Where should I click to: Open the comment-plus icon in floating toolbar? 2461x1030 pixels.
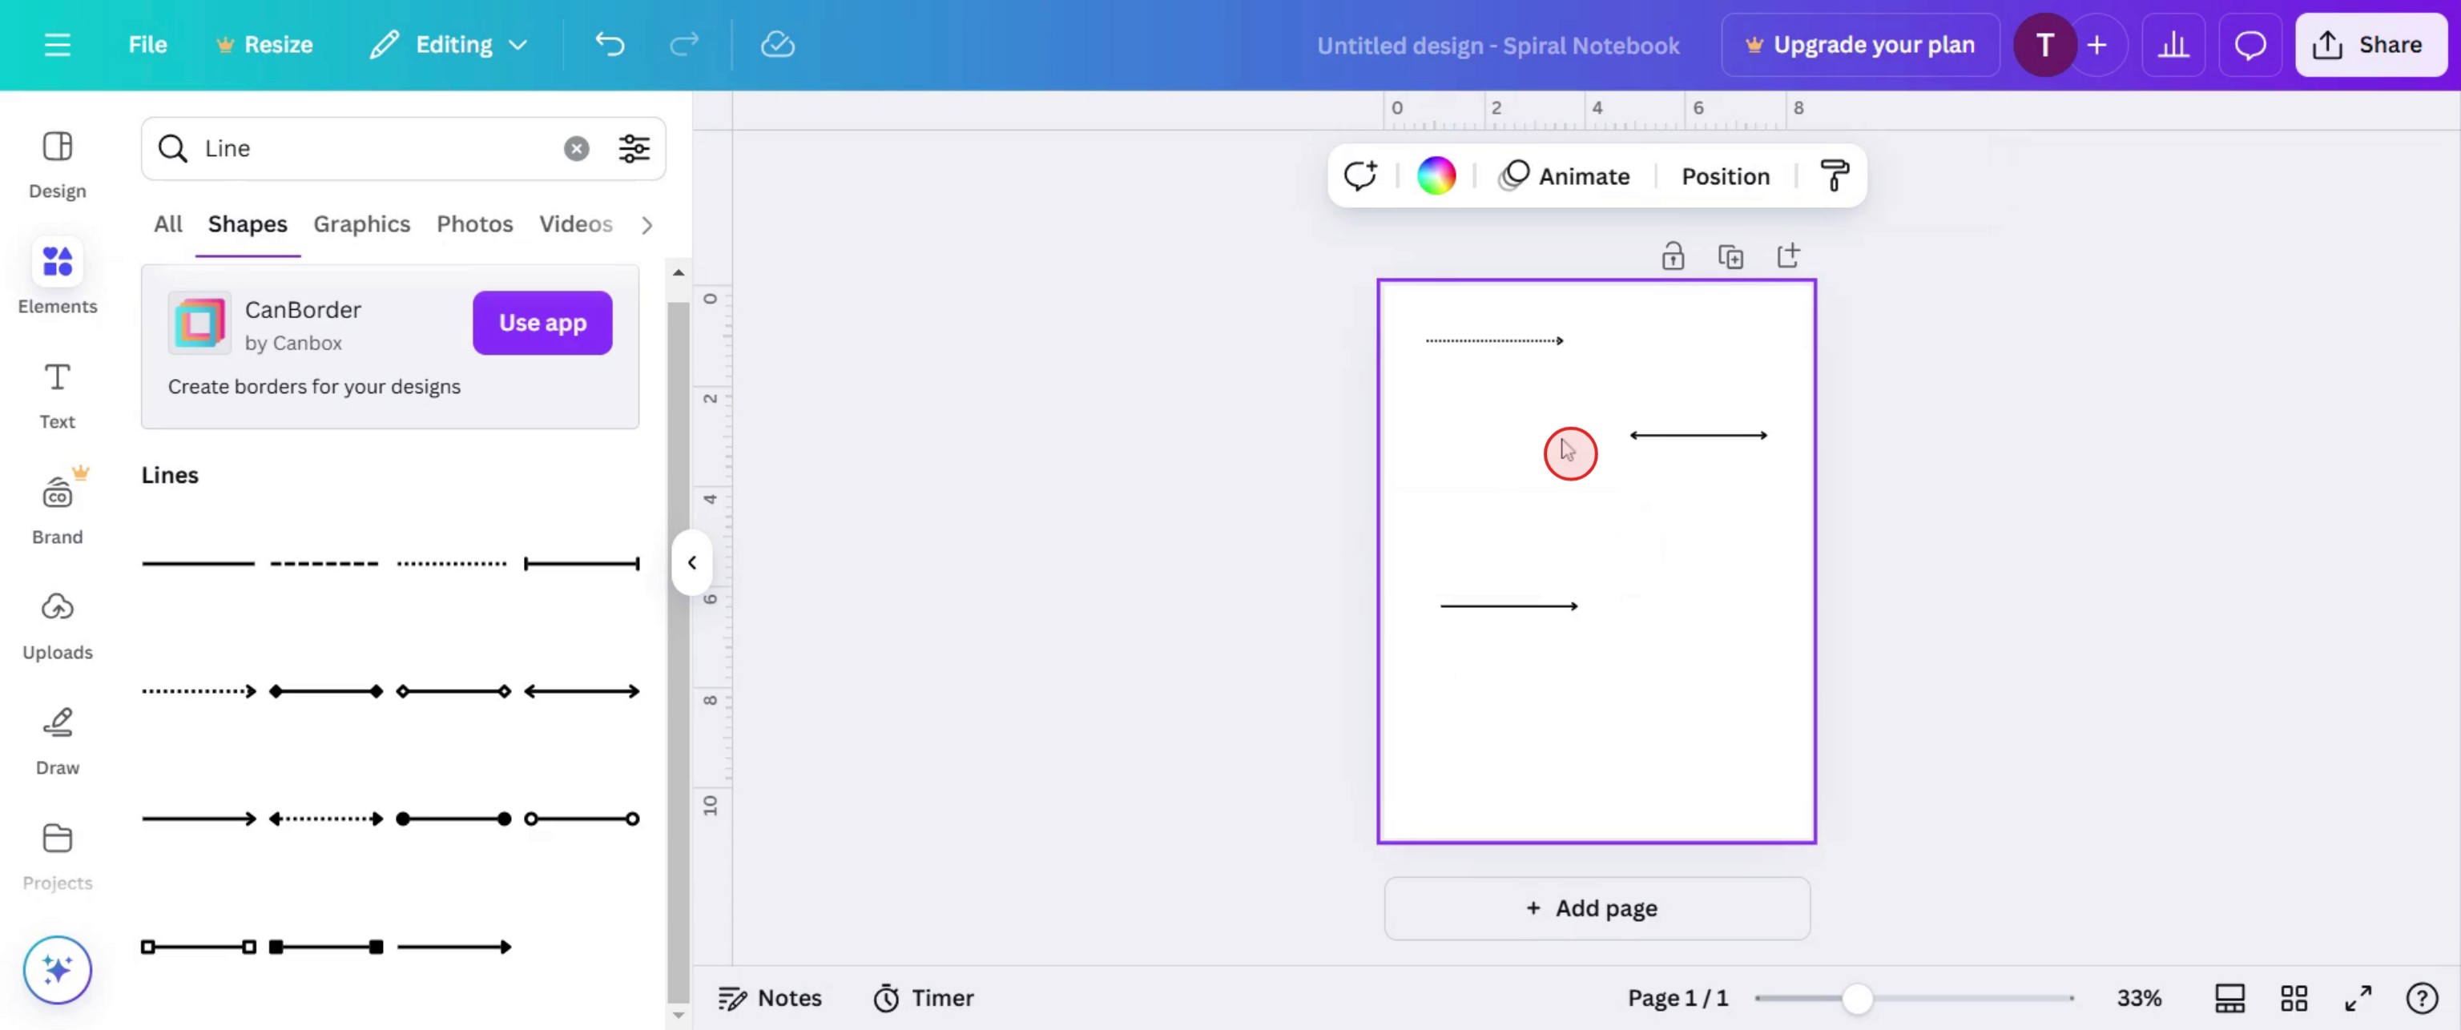(1359, 176)
